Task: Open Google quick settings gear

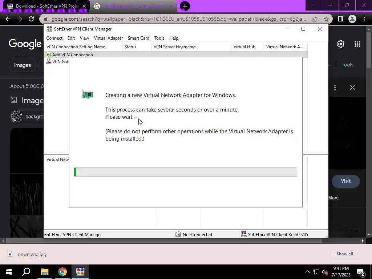Action: tap(341, 44)
